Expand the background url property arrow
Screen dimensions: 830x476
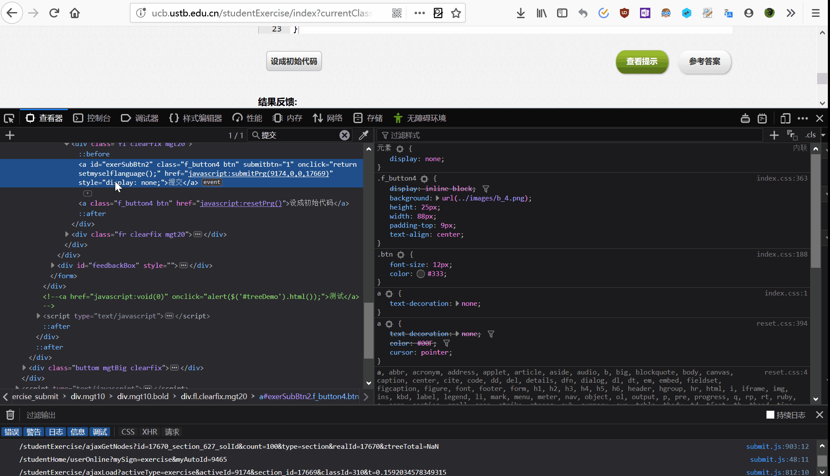437,198
